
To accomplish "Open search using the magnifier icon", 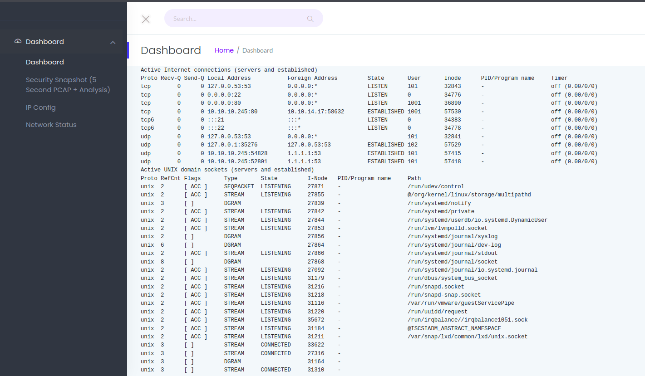I will (x=310, y=19).
